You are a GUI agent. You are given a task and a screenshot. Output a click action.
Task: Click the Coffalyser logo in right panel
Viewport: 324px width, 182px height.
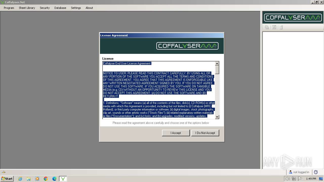293,18
